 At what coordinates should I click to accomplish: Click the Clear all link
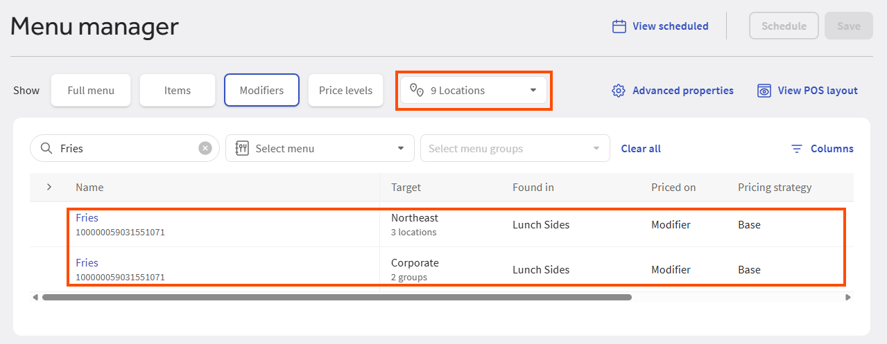coord(641,148)
